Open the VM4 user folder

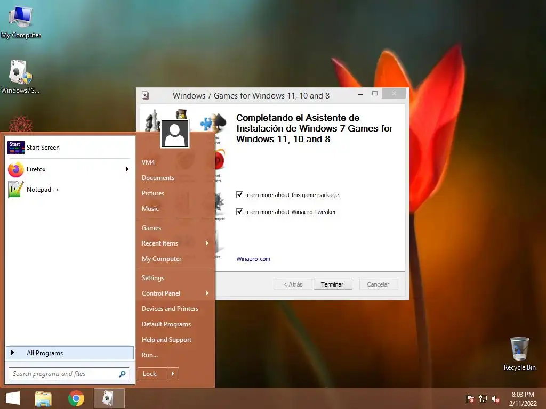(x=148, y=162)
